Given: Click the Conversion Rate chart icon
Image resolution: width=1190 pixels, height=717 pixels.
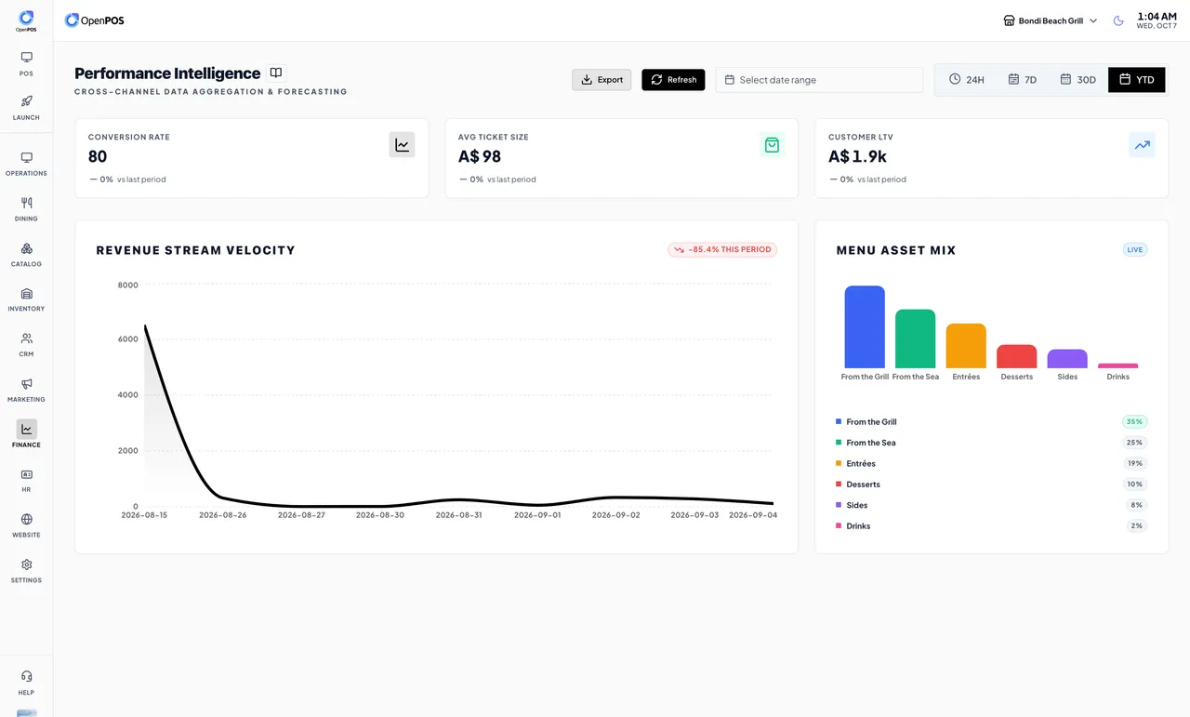Looking at the screenshot, I should (402, 145).
